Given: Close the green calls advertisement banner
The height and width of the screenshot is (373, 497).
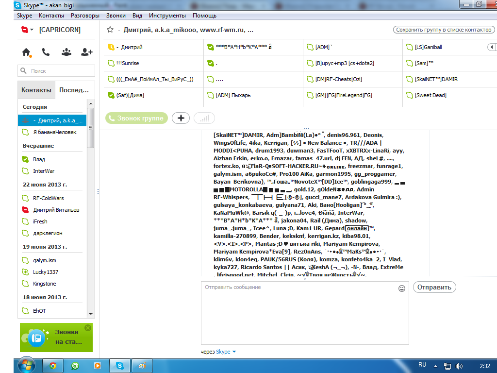Looking at the screenshot, I should pyautogui.click(x=88, y=328).
